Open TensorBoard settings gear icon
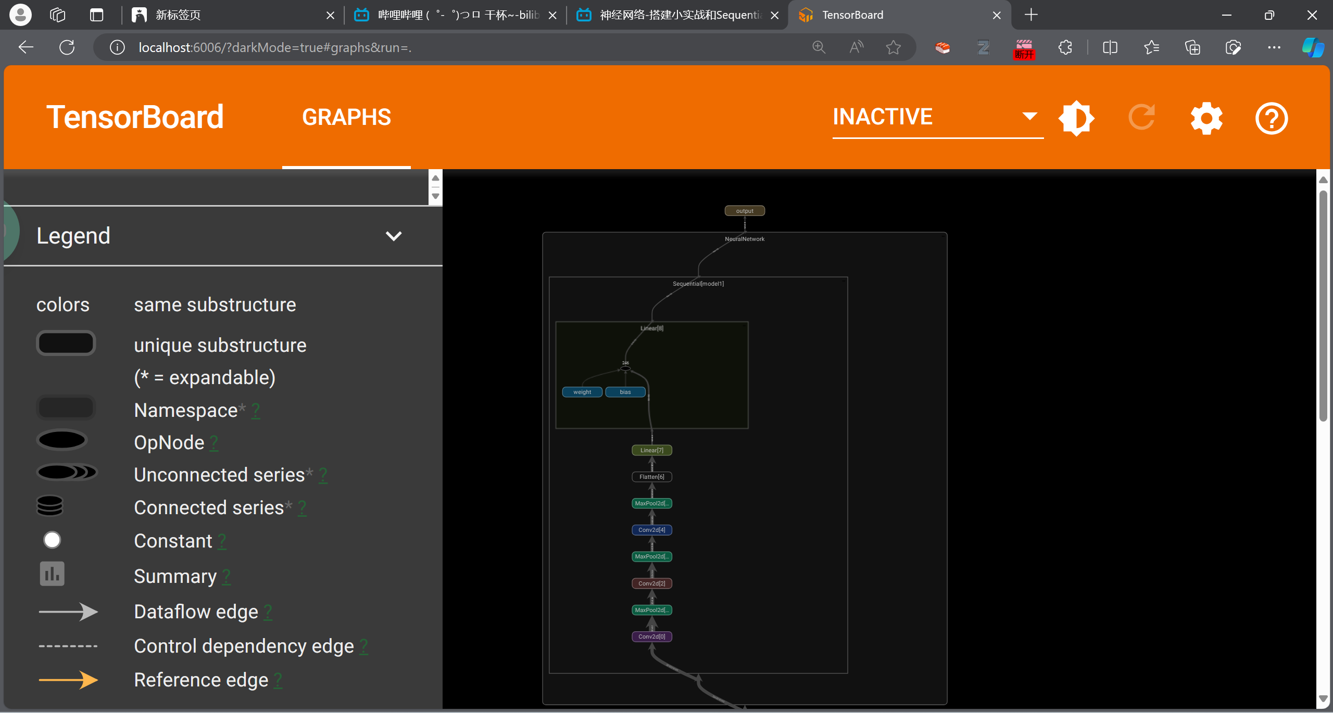This screenshot has height=713, width=1333. (1206, 118)
